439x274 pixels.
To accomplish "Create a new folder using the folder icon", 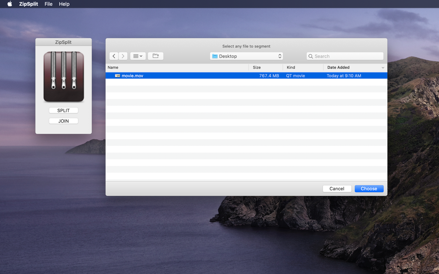I will (x=156, y=56).
